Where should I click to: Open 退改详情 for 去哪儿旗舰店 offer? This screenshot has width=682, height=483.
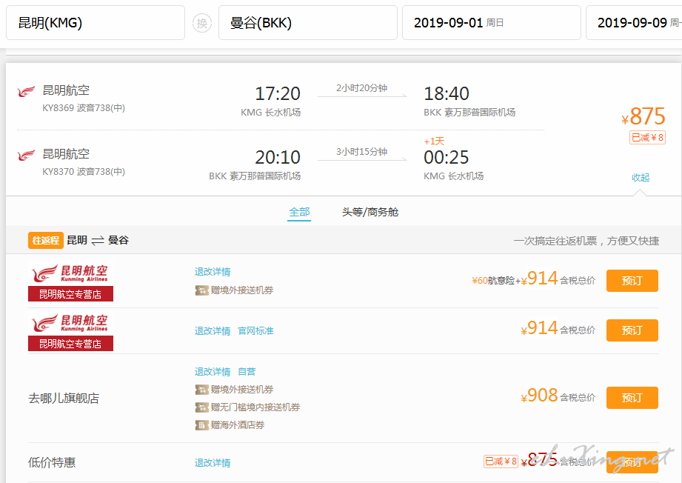213,372
